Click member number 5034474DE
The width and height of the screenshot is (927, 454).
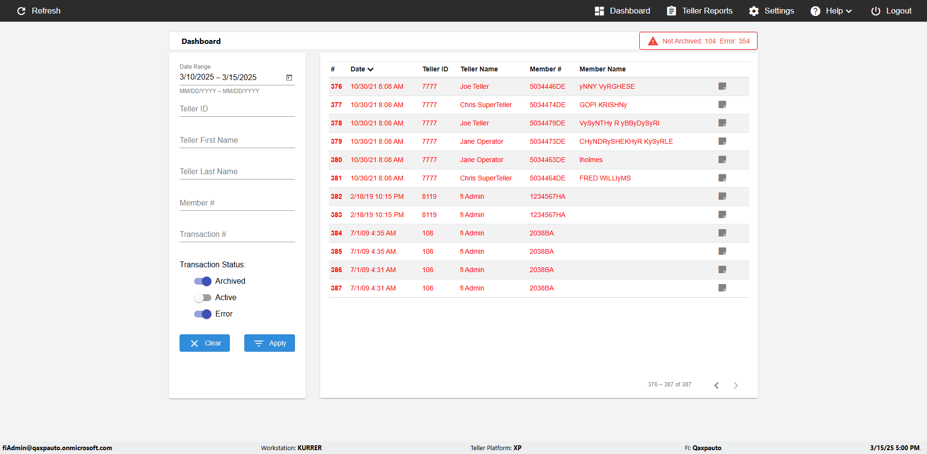point(548,105)
